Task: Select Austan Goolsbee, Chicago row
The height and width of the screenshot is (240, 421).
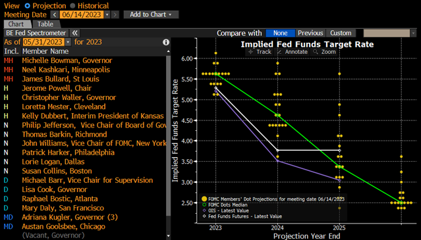Action: click(85, 226)
